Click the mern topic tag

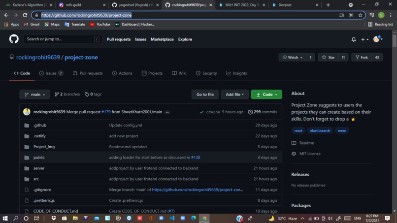342,130
